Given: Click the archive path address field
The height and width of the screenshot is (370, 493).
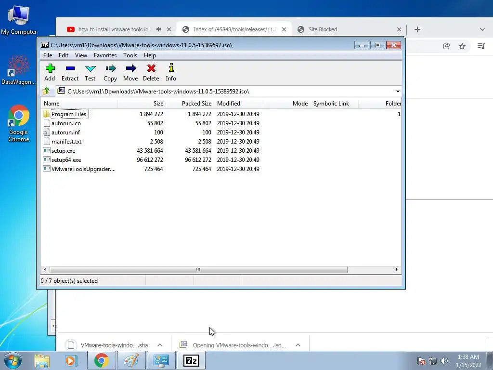Looking at the screenshot, I should pyautogui.click(x=225, y=91).
